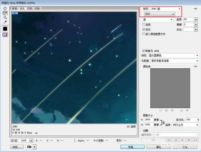Click the 100% zoom level field
Viewport: 201px width, 152px height.
coord(24,141)
